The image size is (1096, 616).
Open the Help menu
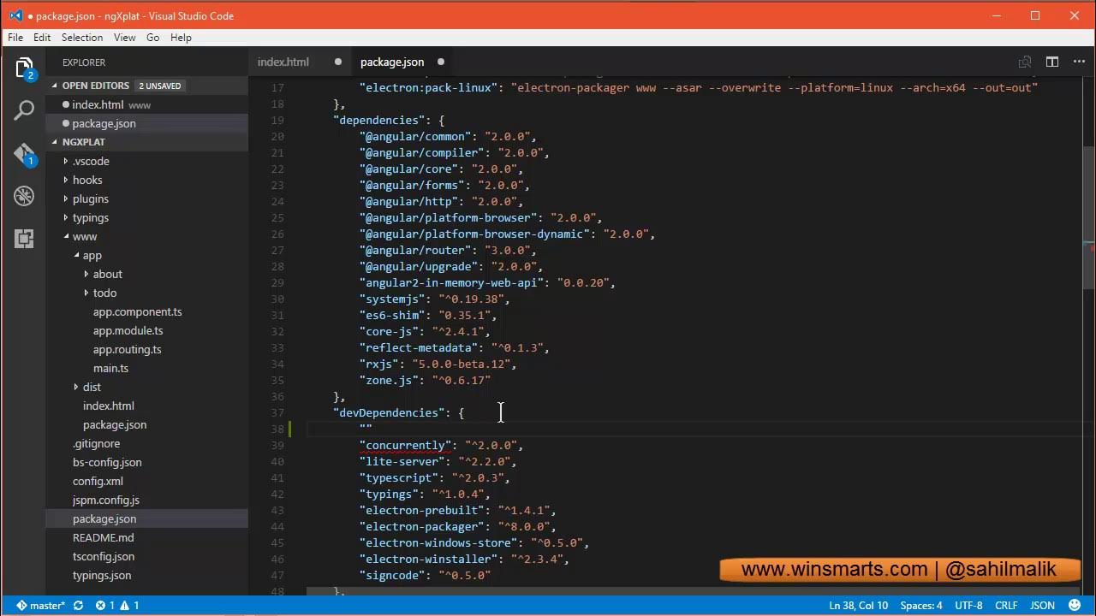[181, 38]
